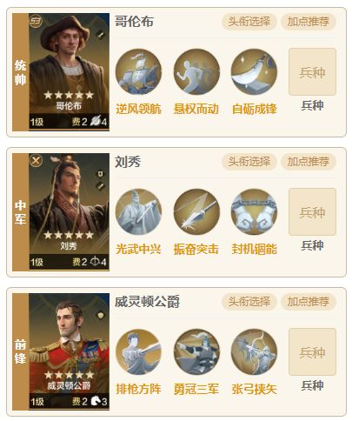
Task: Open 加点推荐 for 哥伦布
Action: [x=309, y=22]
